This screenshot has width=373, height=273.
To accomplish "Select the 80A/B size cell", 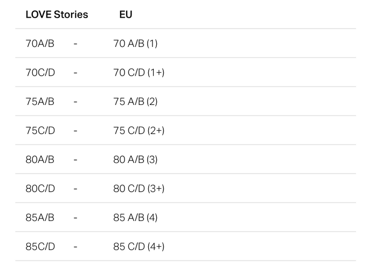I will click(x=40, y=159).
